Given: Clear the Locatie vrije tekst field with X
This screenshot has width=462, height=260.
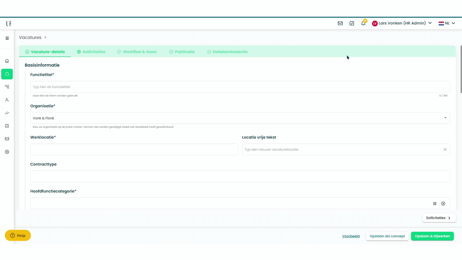Looking at the screenshot, I should click(445, 149).
